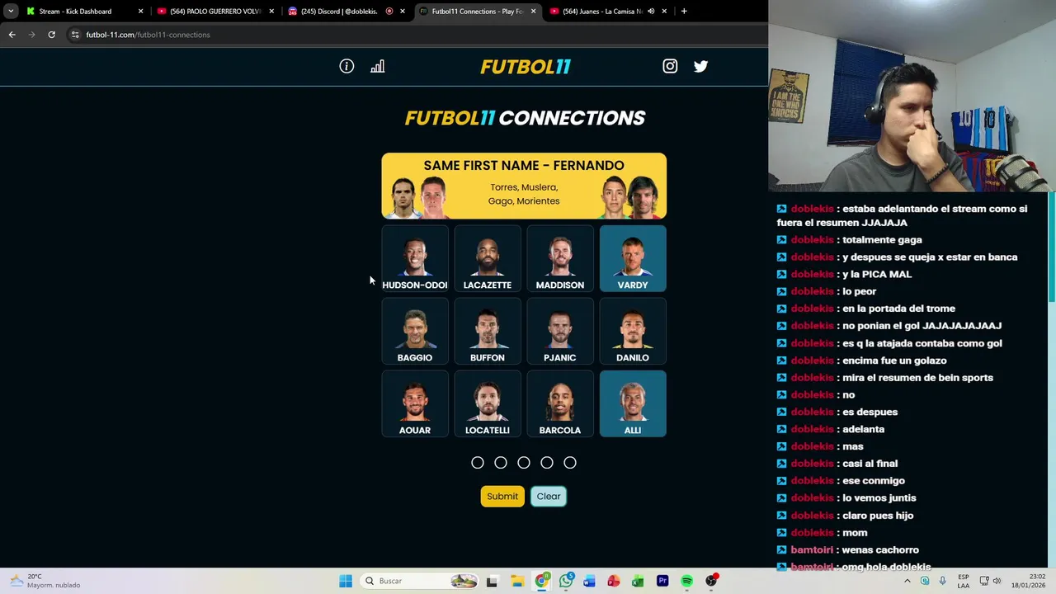Select the Locatelli player card
The height and width of the screenshot is (594, 1056).
(x=488, y=404)
